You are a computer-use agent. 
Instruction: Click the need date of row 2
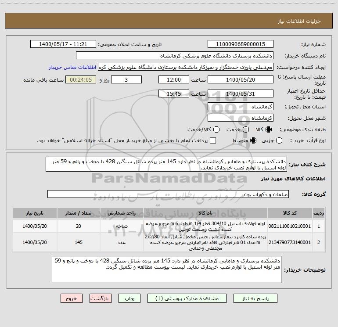click(35, 242)
